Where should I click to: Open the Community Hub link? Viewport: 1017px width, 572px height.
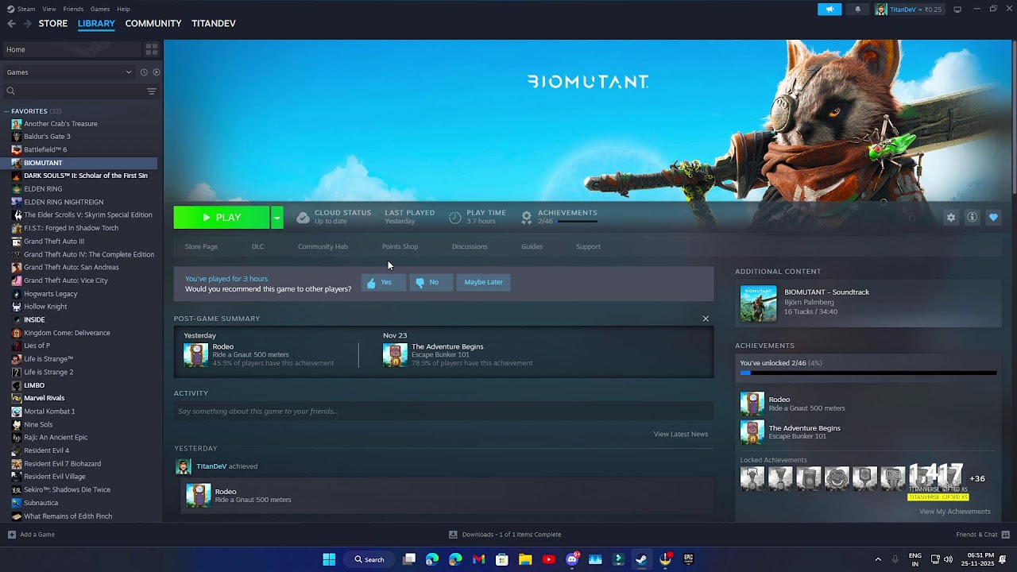[x=323, y=246]
